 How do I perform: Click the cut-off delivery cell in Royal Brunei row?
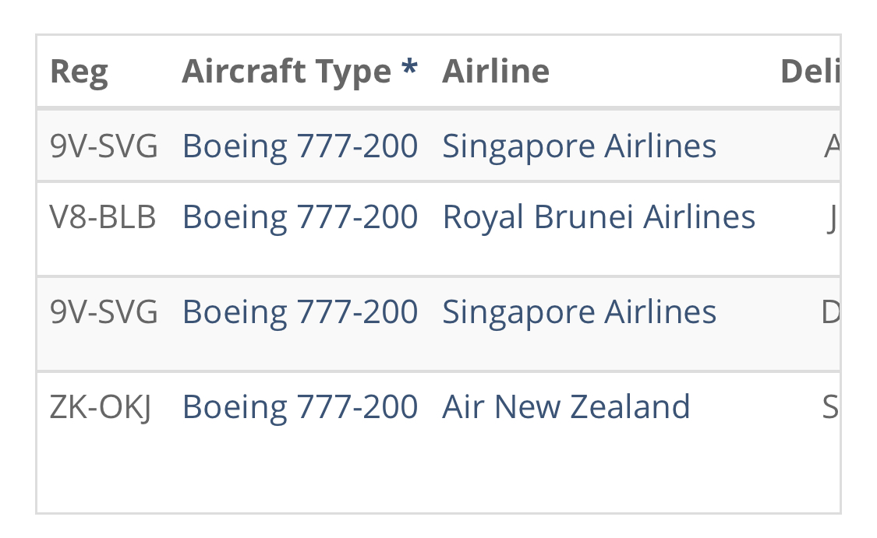[x=832, y=219]
